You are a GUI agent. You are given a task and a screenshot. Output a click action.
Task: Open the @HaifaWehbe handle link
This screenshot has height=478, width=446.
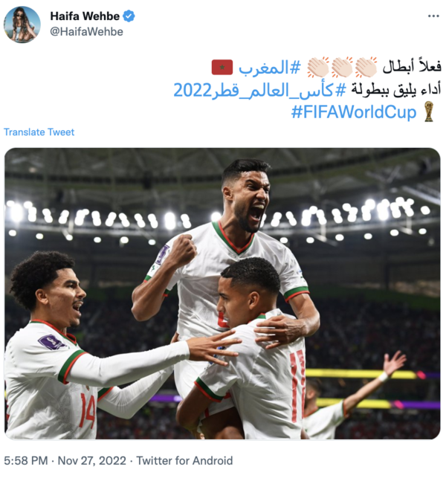[x=86, y=32]
